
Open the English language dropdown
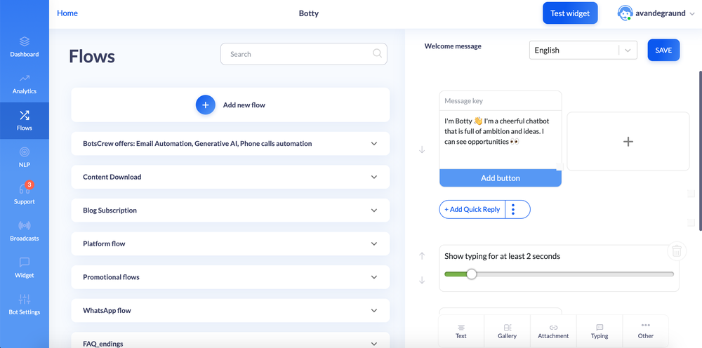click(x=583, y=50)
